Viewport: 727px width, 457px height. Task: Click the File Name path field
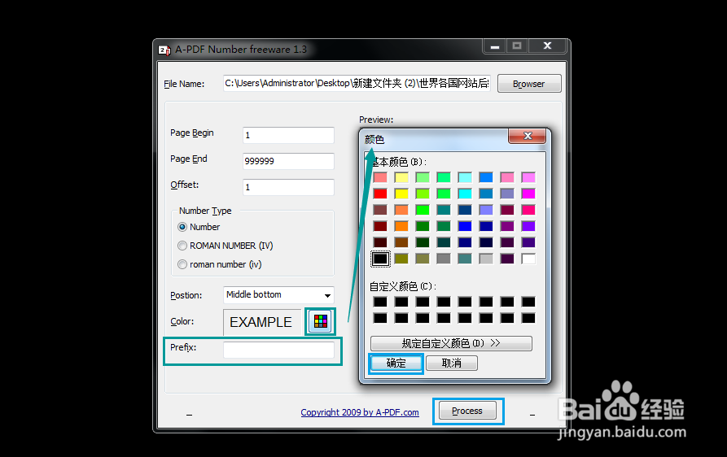(x=357, y=83)
